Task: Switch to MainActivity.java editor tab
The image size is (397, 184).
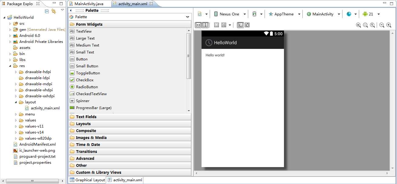Action: coord(88,4)
